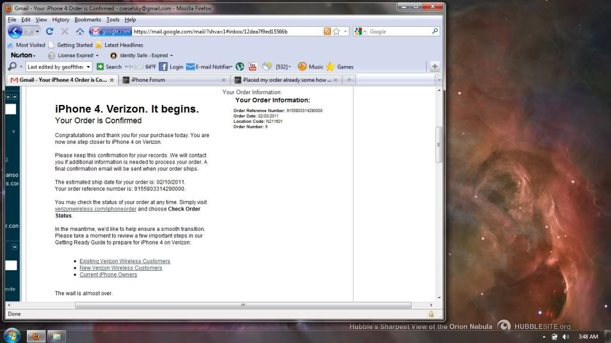Open Current iPhone Owners link
611x343 pixels.
click(108, 274)
